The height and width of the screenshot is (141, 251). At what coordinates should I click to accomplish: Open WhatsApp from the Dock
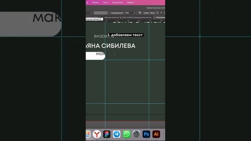[126, 134]
